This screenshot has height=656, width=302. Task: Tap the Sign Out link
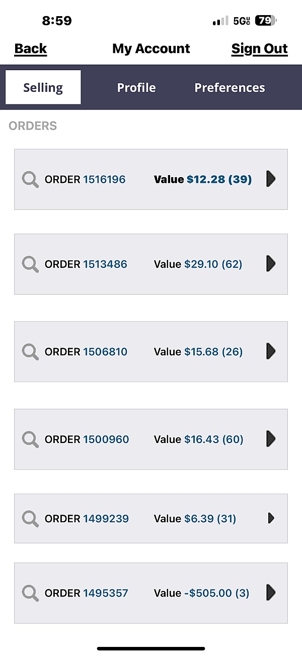(259, 48)
